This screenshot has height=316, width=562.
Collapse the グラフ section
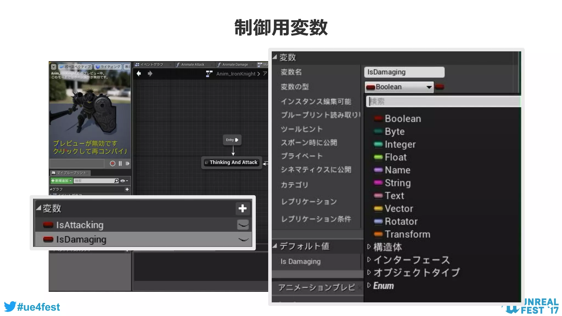[x=51, y=189]
